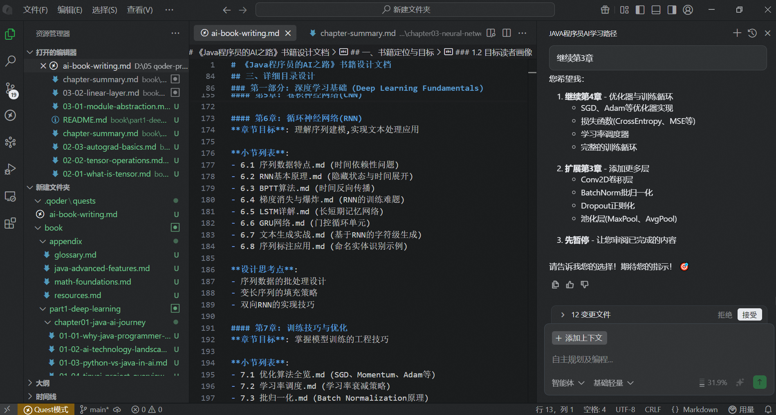Collapse the chapter01-java-ai-journey folder
Image resolution: width=776 pixels, height=415 pixels.
(48, 322)
